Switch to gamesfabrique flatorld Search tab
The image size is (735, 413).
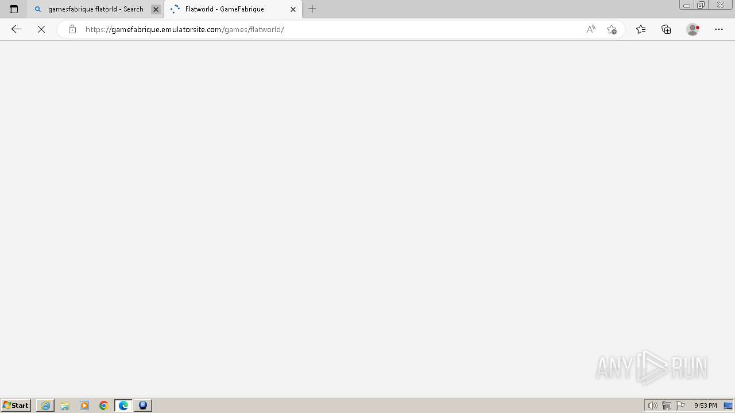95,9
